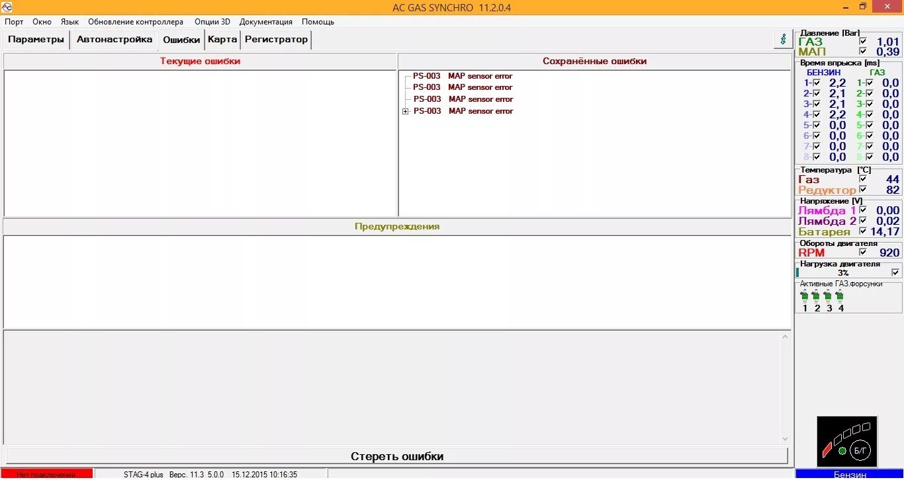Click gas injector icon number 2

(x=817, y=296)
